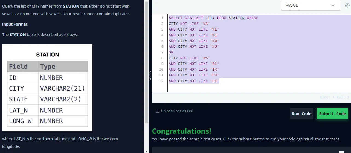This screenshot has height=153, width=351.
Task: Click the upload arrow icon
Action: pos(158,111)
